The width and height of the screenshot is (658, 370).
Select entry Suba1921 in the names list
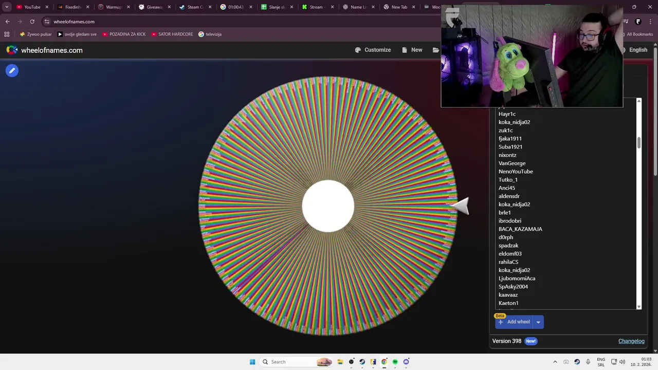510,147
